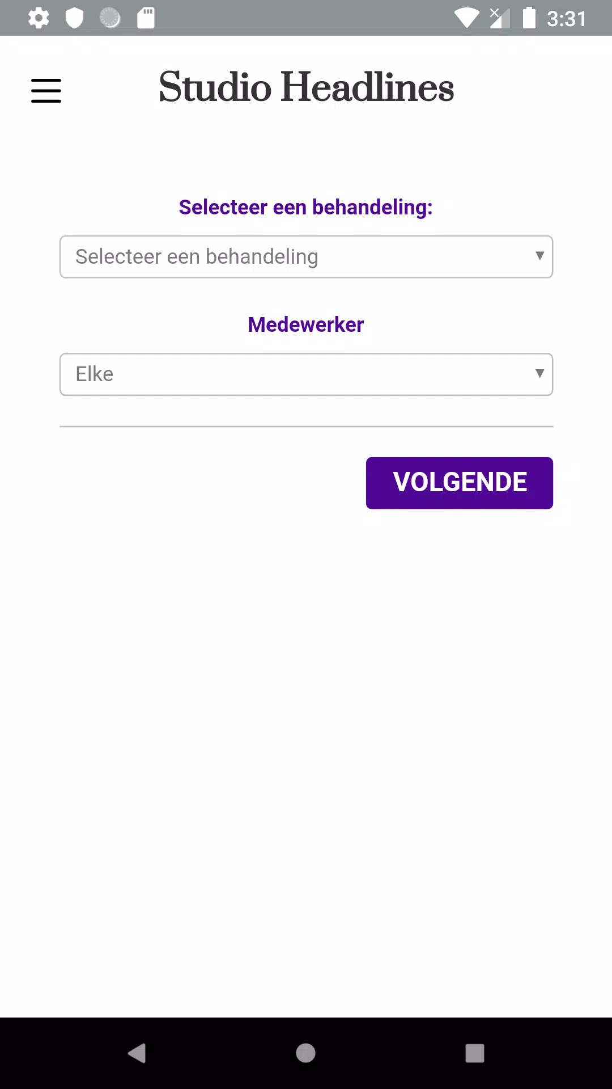The height and width of the screenshot is (1089, 612).
Task: Tap the Wi-Fi signal icon
Action: [x=467, y=18]
